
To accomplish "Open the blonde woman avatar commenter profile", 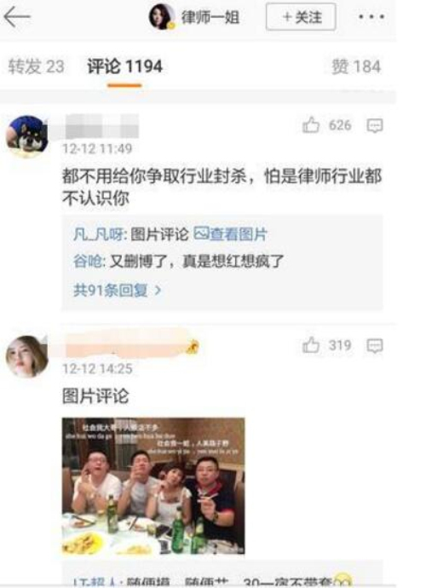I will (x=27, y=356).
